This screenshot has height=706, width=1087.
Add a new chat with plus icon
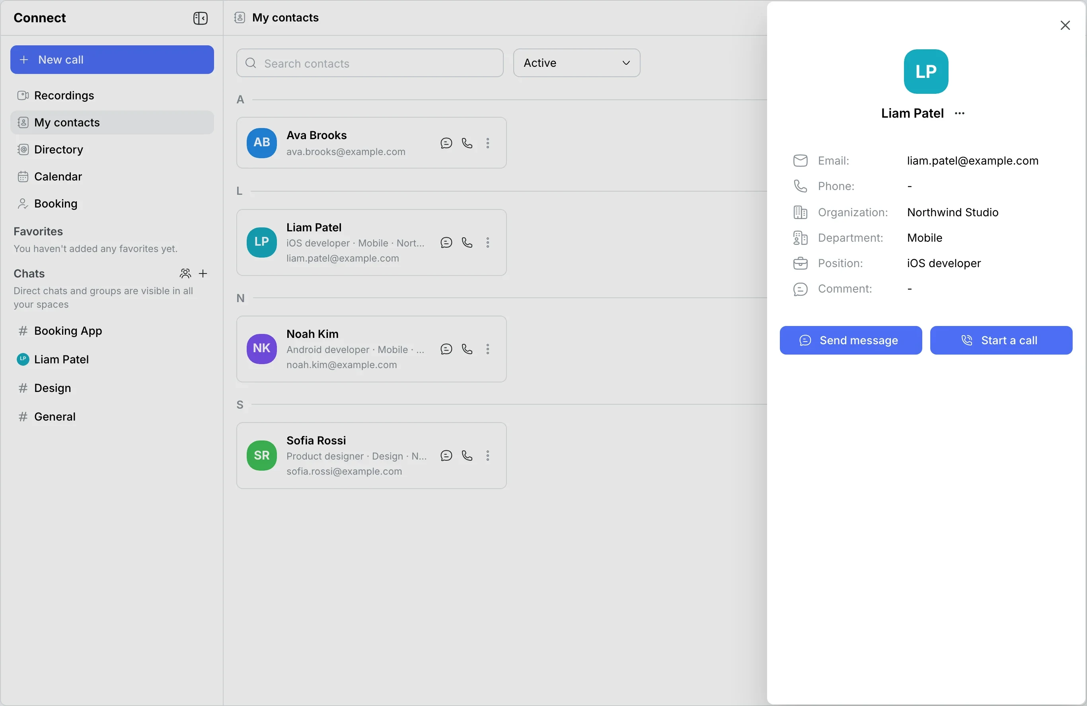tap(203, 273)
